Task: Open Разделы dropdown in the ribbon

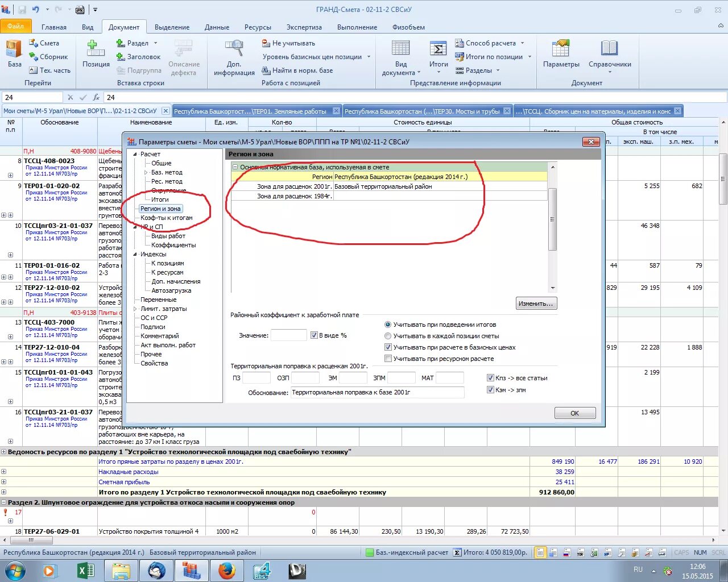Action: pyautogui.click(x=478, y=70)
